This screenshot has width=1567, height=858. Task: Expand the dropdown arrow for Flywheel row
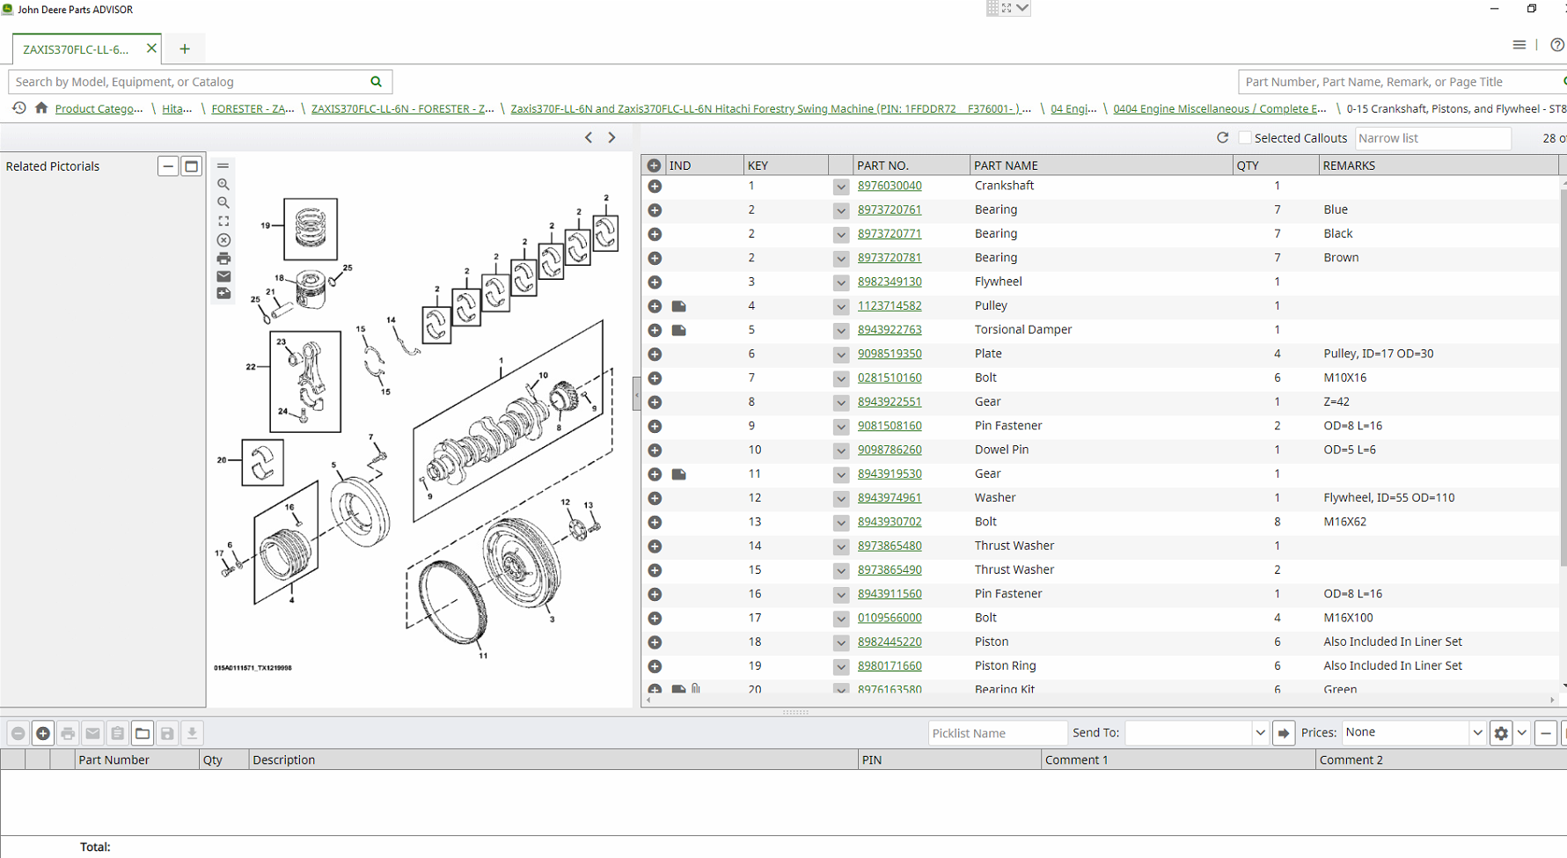(841, 282)
